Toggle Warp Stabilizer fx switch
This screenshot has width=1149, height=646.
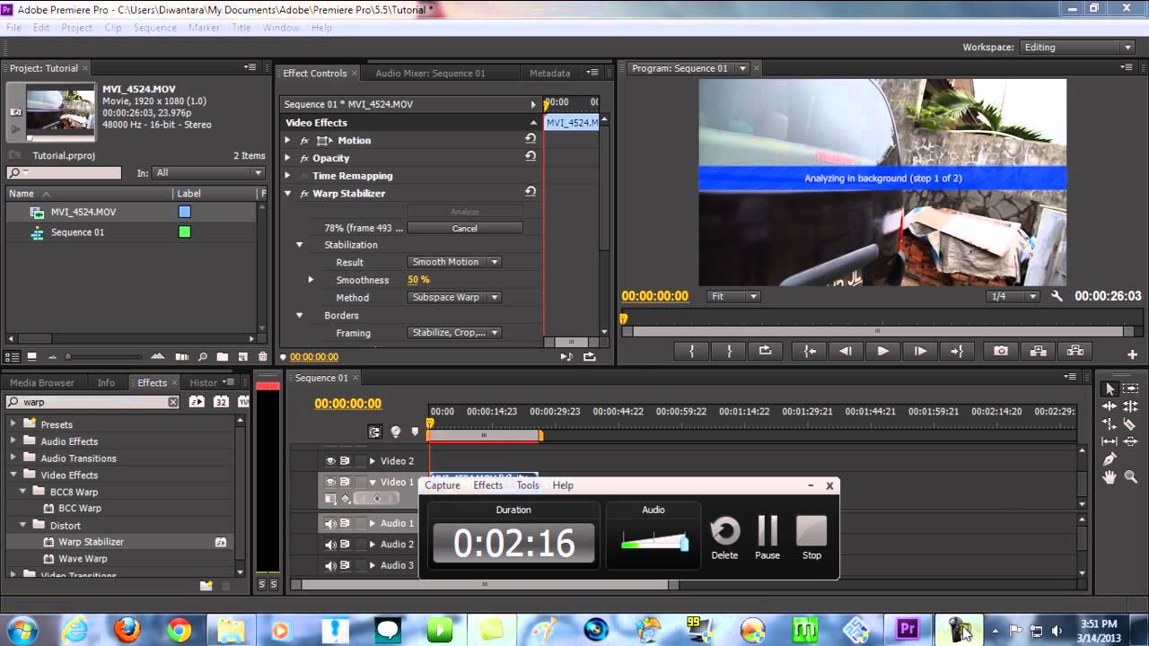[304, 194]
